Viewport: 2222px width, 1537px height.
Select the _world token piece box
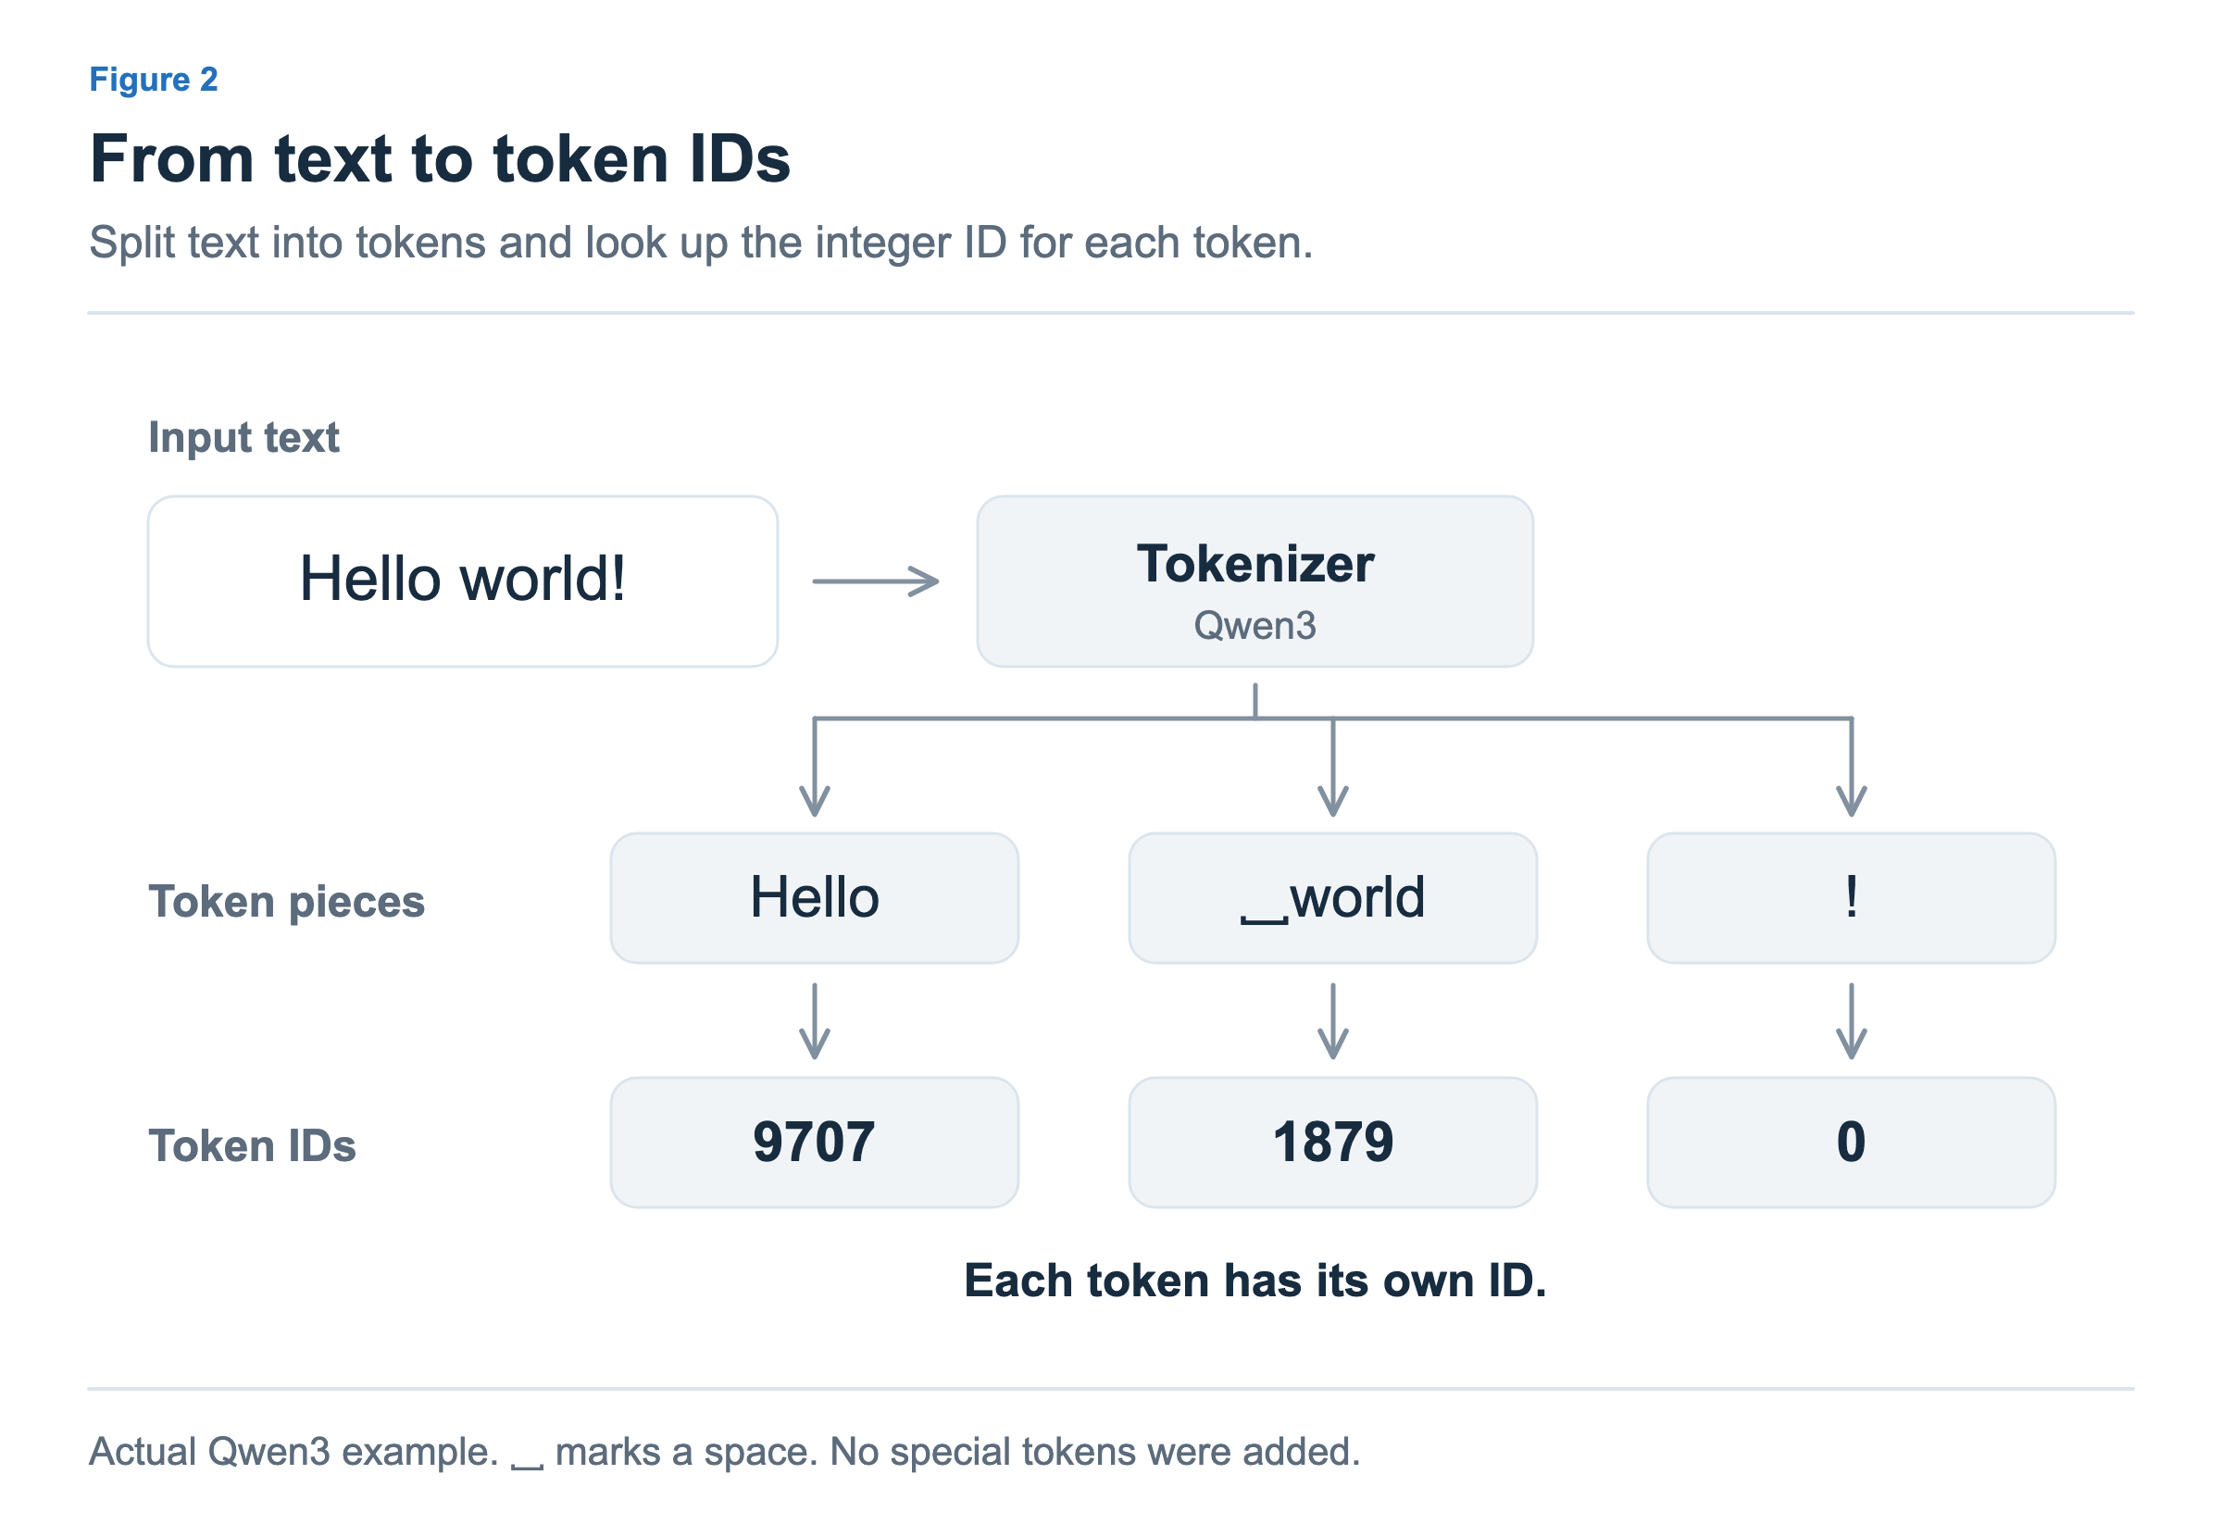click(x=1332, y=898)
